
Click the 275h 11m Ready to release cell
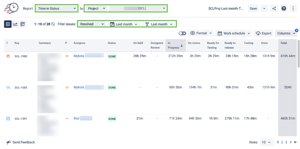[x=231, y=118]
